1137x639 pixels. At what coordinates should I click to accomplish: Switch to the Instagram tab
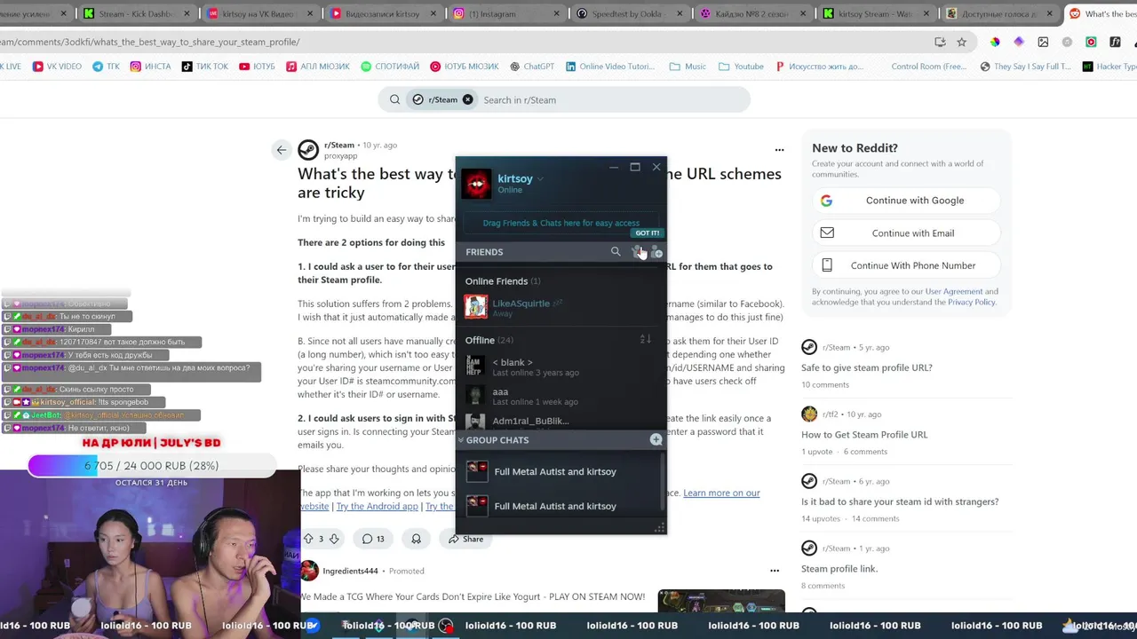tap(506, 13)
